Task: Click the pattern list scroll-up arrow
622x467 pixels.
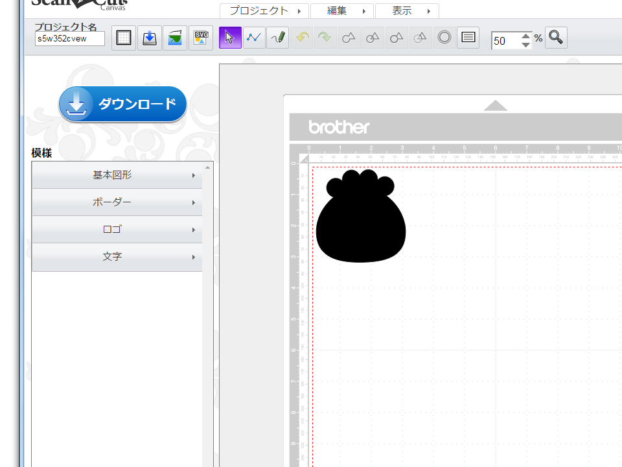Action: point(207,167)
